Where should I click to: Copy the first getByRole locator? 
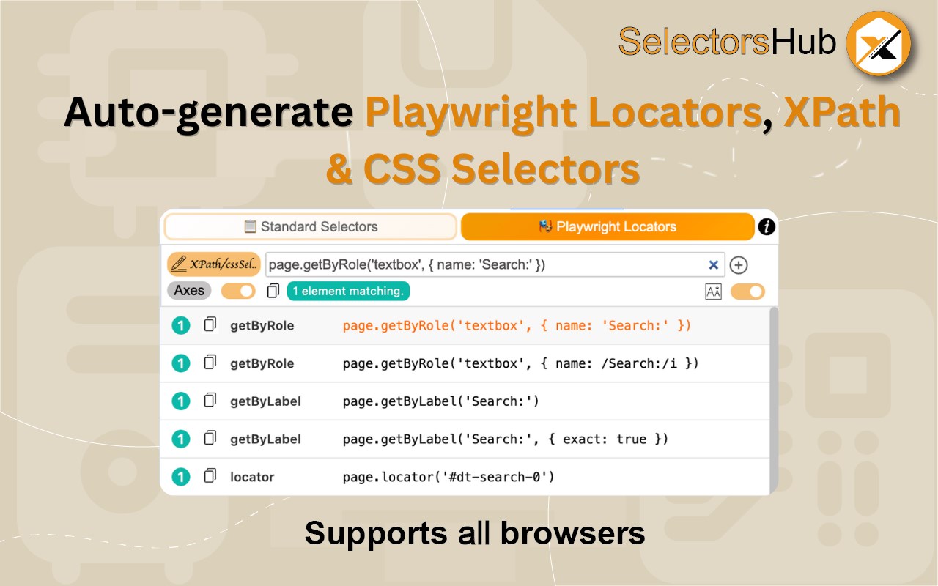point(210,324)
